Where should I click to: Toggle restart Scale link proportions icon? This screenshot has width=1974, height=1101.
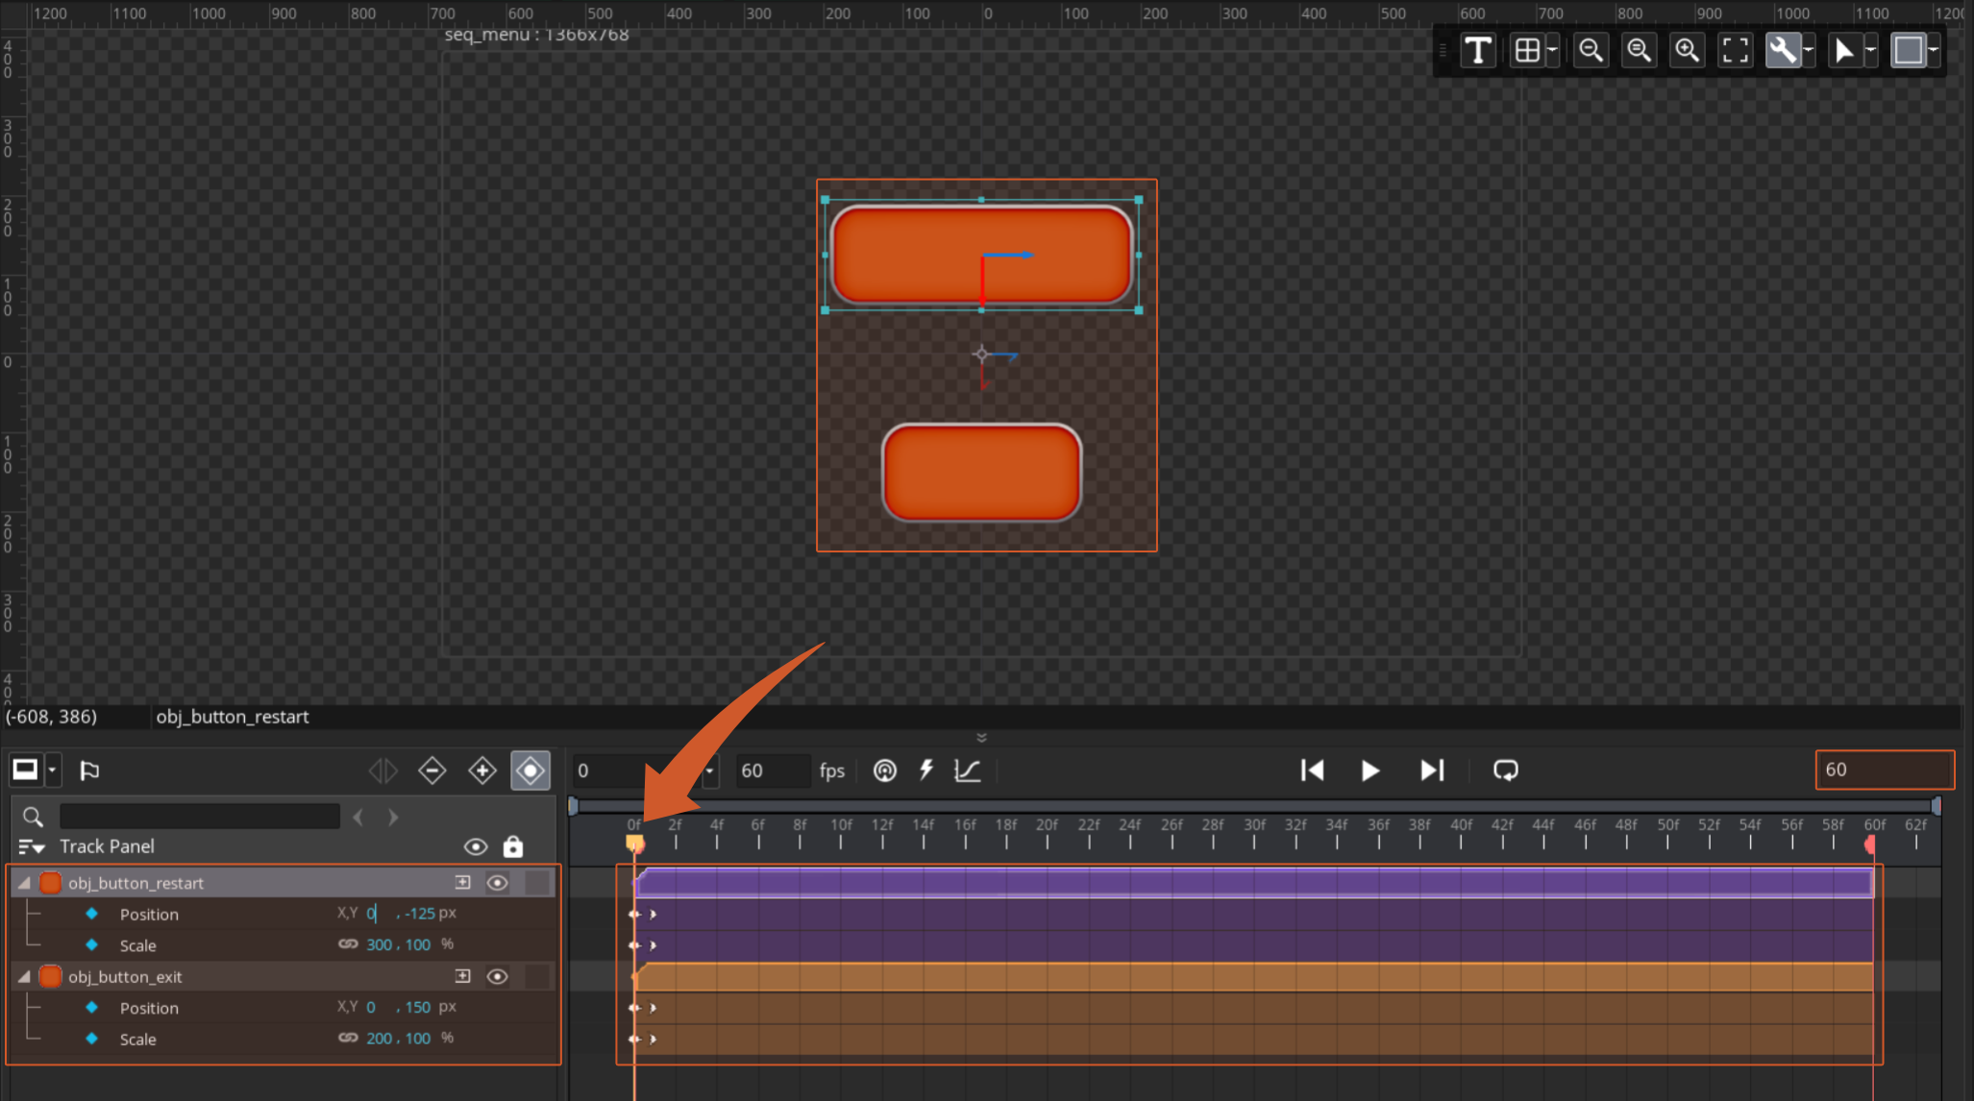348,944
